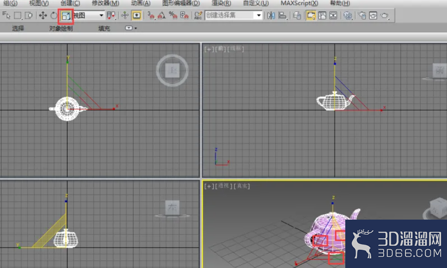Expand the ribbon display options arrow
Viewport: 447px width, 268px height.
(136, 29)
